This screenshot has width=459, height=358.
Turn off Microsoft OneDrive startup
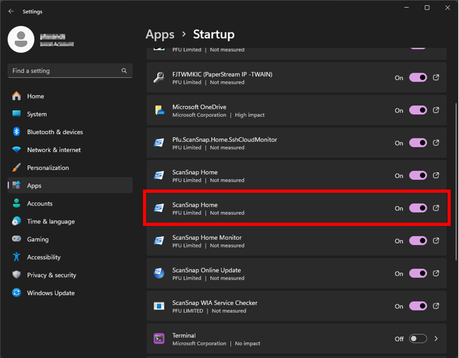(x=418, y=110)
